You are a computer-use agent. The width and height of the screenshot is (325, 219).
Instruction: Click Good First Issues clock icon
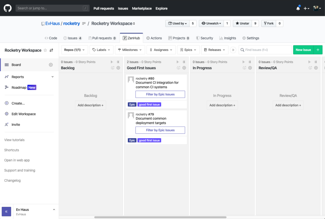(x=178, y=68)
